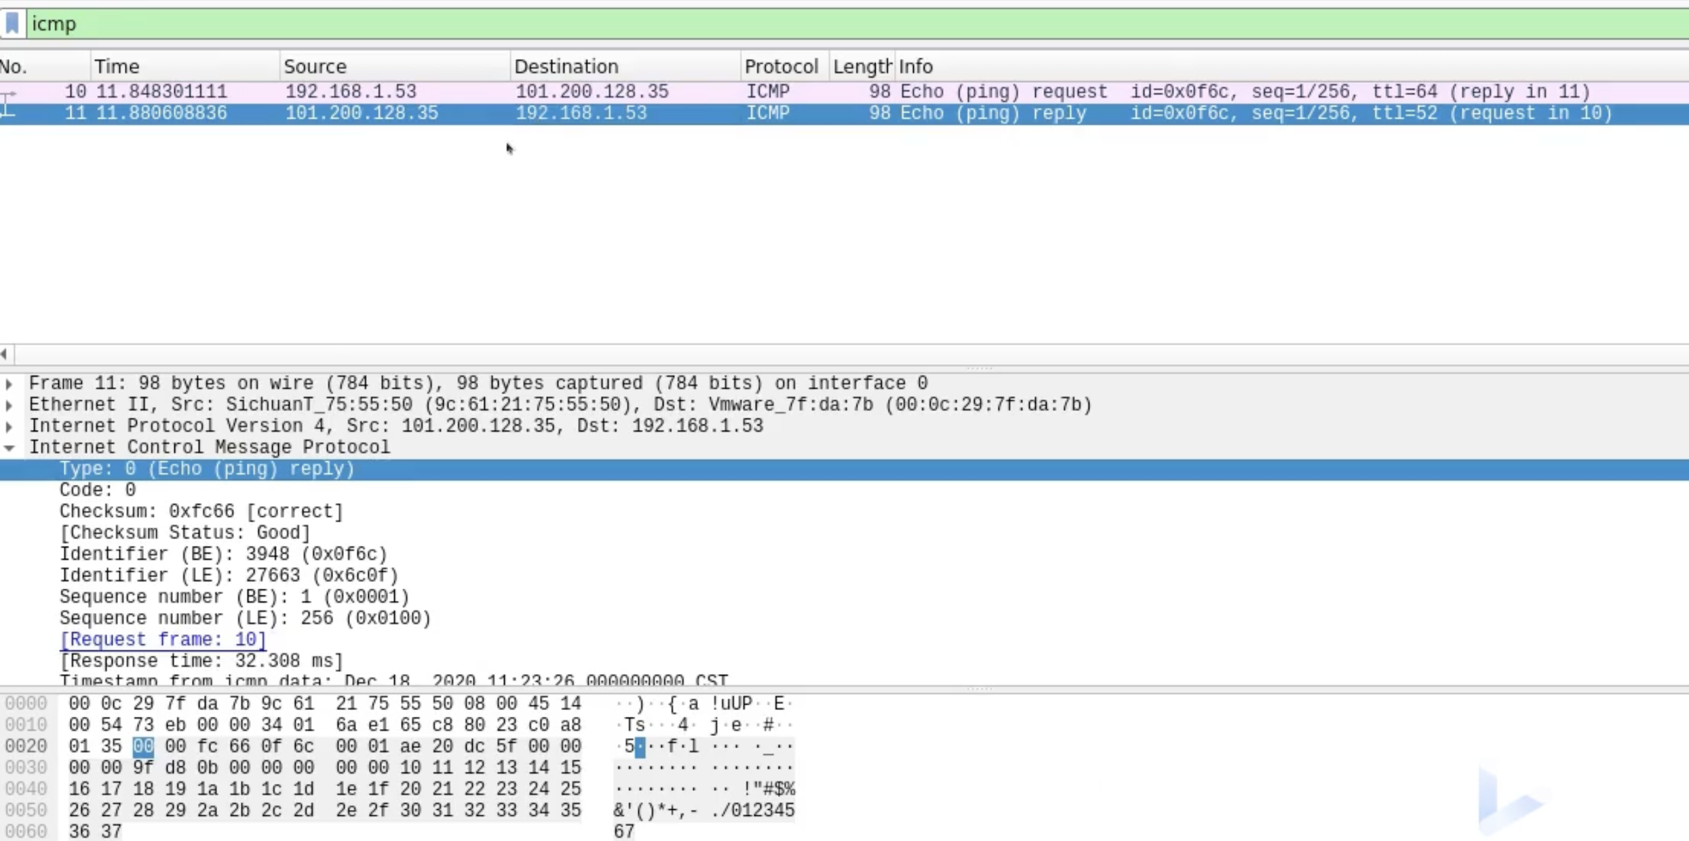Select the Internet Control Message Protocol line
The image size is (1689, 841).
(210, 448)
